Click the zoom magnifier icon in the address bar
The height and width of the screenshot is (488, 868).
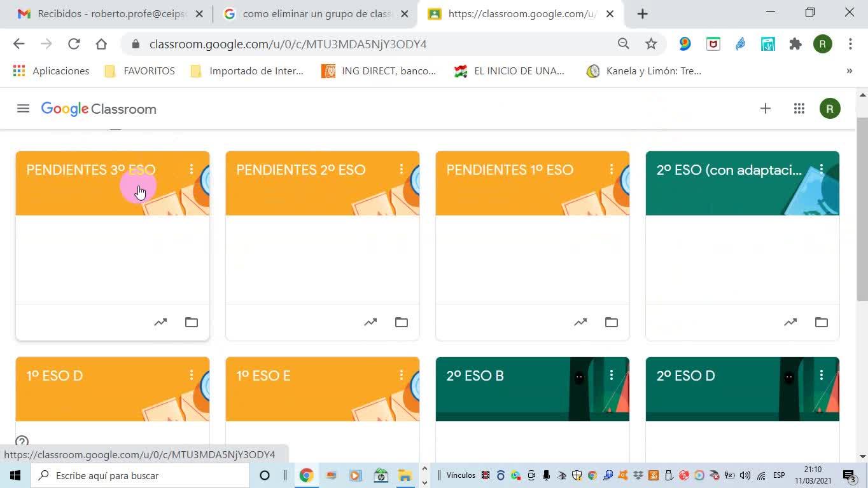pyautogui.click(x=624, y=44)
